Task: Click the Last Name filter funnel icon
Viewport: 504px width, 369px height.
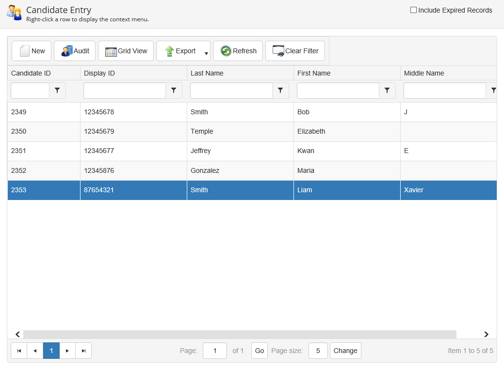Action: tap(280, 91)
